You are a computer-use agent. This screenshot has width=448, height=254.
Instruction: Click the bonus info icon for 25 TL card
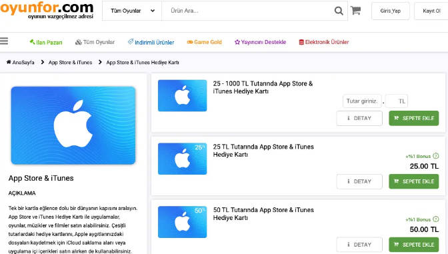[x=436, y=156]
